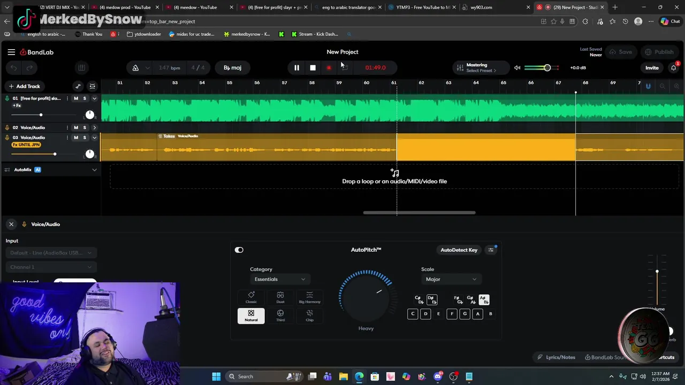Stop playback with the square button

click(313, 68)
